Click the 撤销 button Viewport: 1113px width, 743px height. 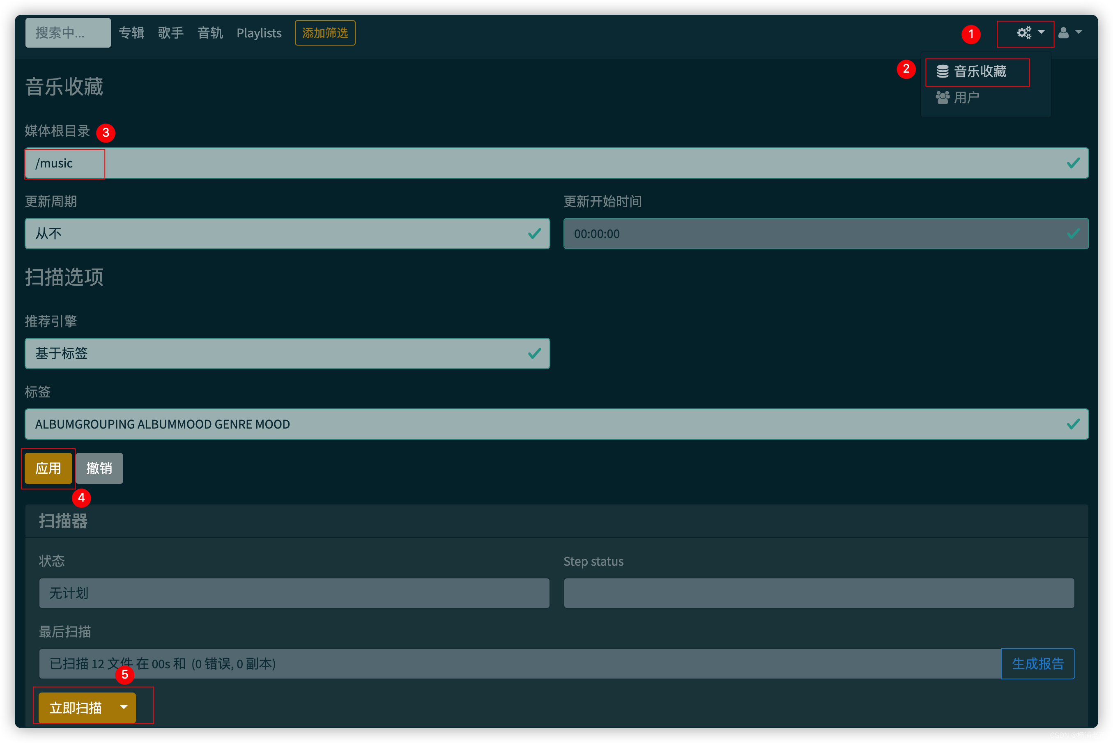tap(99, 468)
